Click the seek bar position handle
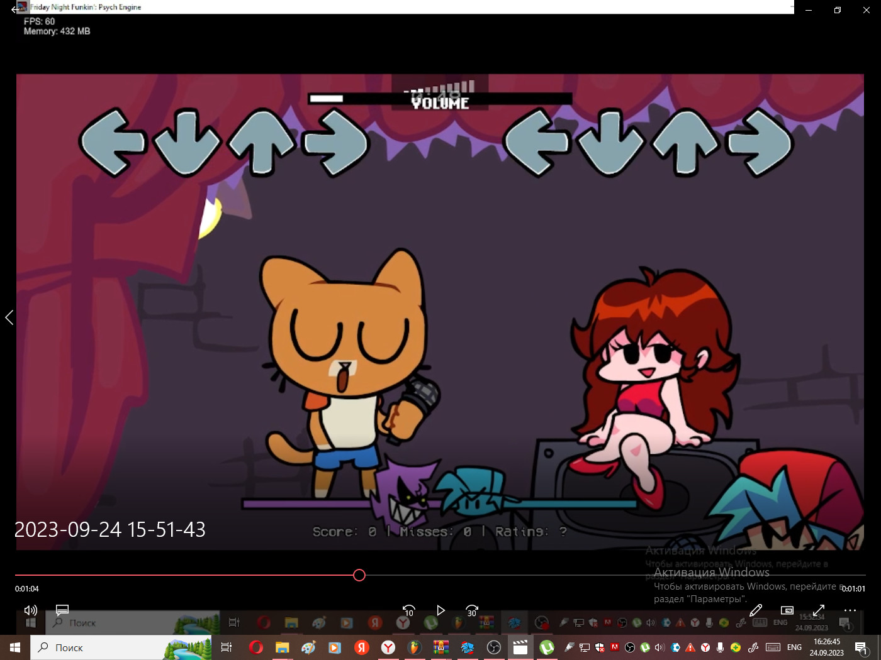The height and width of the screenshot is (660, 881). tap(359, 575)
